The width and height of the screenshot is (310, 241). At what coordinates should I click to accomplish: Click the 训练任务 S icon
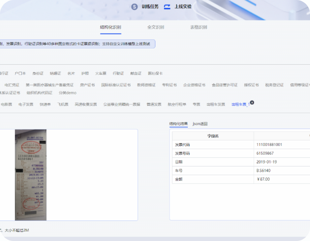(134, 7)
